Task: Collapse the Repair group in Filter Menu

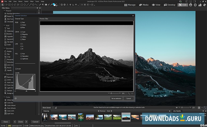Action: [4, 11]
